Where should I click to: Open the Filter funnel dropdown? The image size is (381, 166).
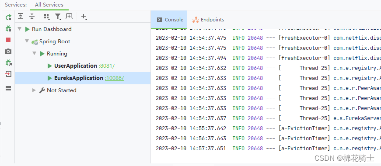58,17
